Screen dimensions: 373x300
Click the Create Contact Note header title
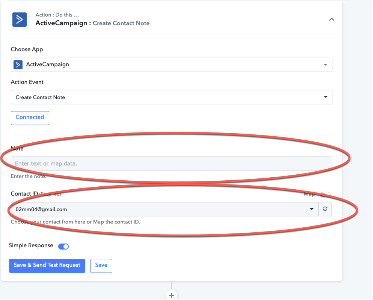(x=121, y=23)
